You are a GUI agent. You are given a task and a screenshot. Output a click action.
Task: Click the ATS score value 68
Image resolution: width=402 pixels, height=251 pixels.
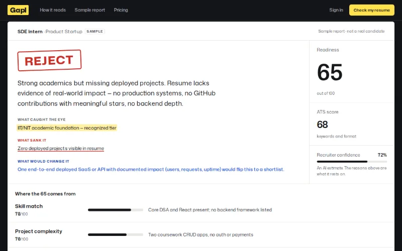click(x=322, y=124)
